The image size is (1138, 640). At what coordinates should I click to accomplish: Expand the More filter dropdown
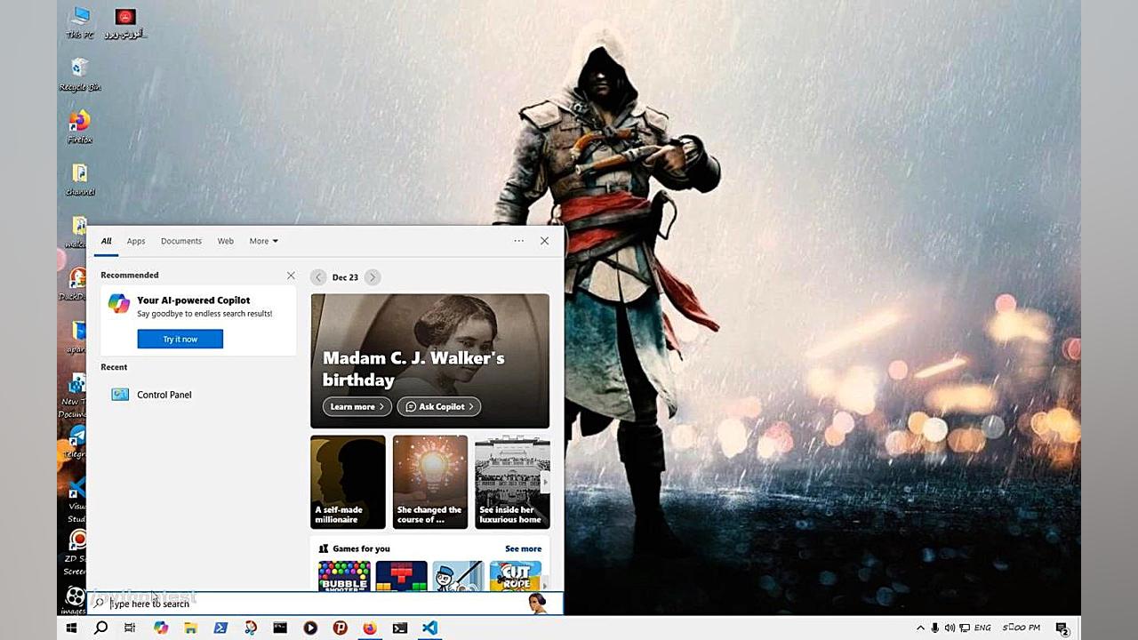pos(264,241)
